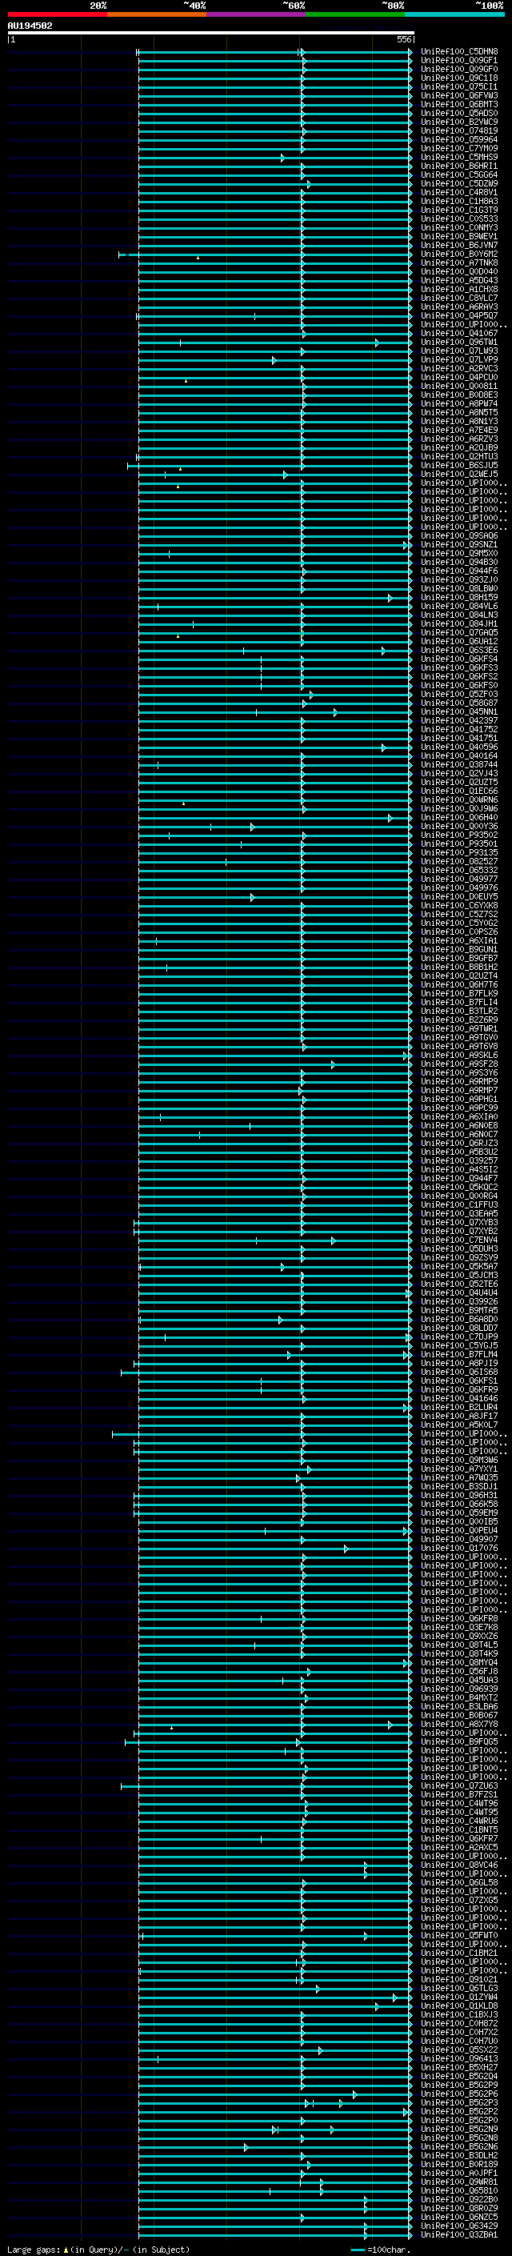Choose the UniRef100_Q00811 label
This screenshot has height=2256, width=512.
(459, 387)
